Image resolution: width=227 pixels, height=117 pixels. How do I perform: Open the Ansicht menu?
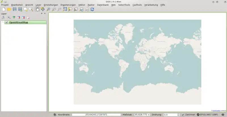[29, 5]
